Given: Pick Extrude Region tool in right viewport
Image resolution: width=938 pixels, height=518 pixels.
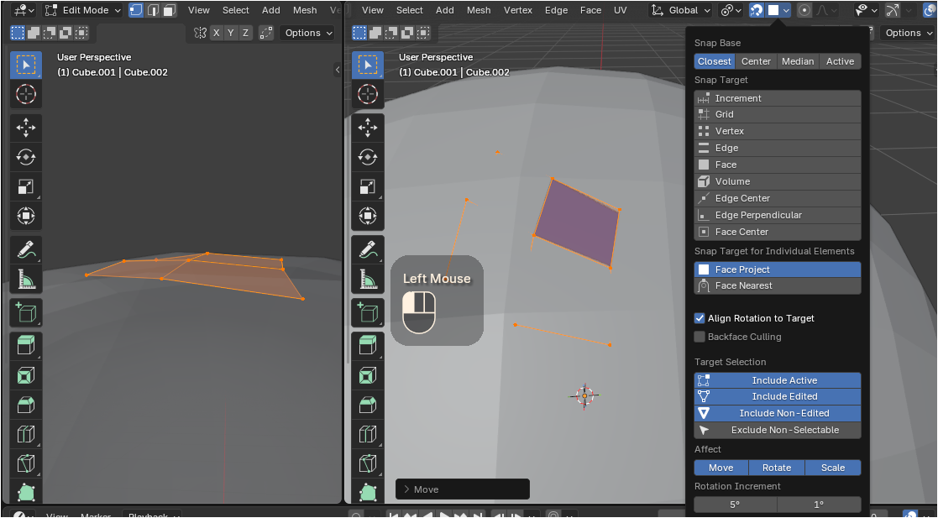Looking at the screenshot, I should pyautogui.click(x=367, y=347).
